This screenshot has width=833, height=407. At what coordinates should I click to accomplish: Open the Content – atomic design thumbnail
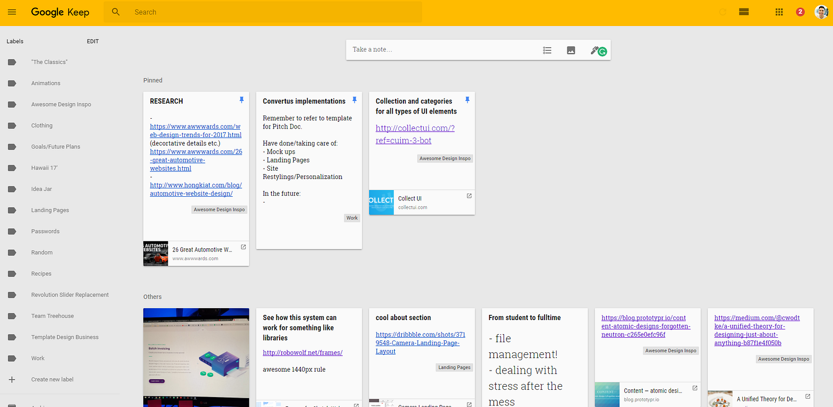[608, 395]
